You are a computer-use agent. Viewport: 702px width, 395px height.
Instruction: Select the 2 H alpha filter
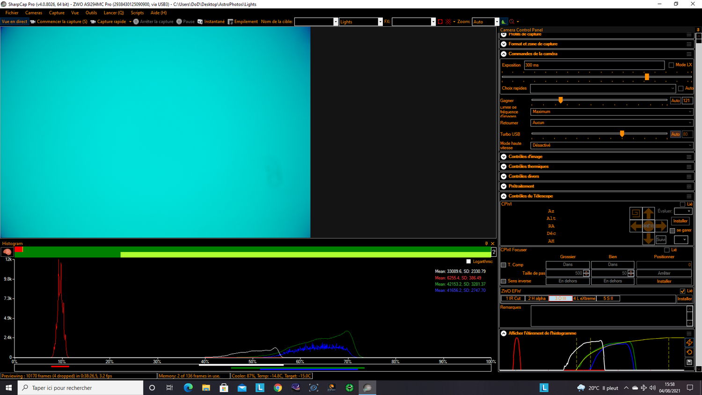click(x=536, y=298)
